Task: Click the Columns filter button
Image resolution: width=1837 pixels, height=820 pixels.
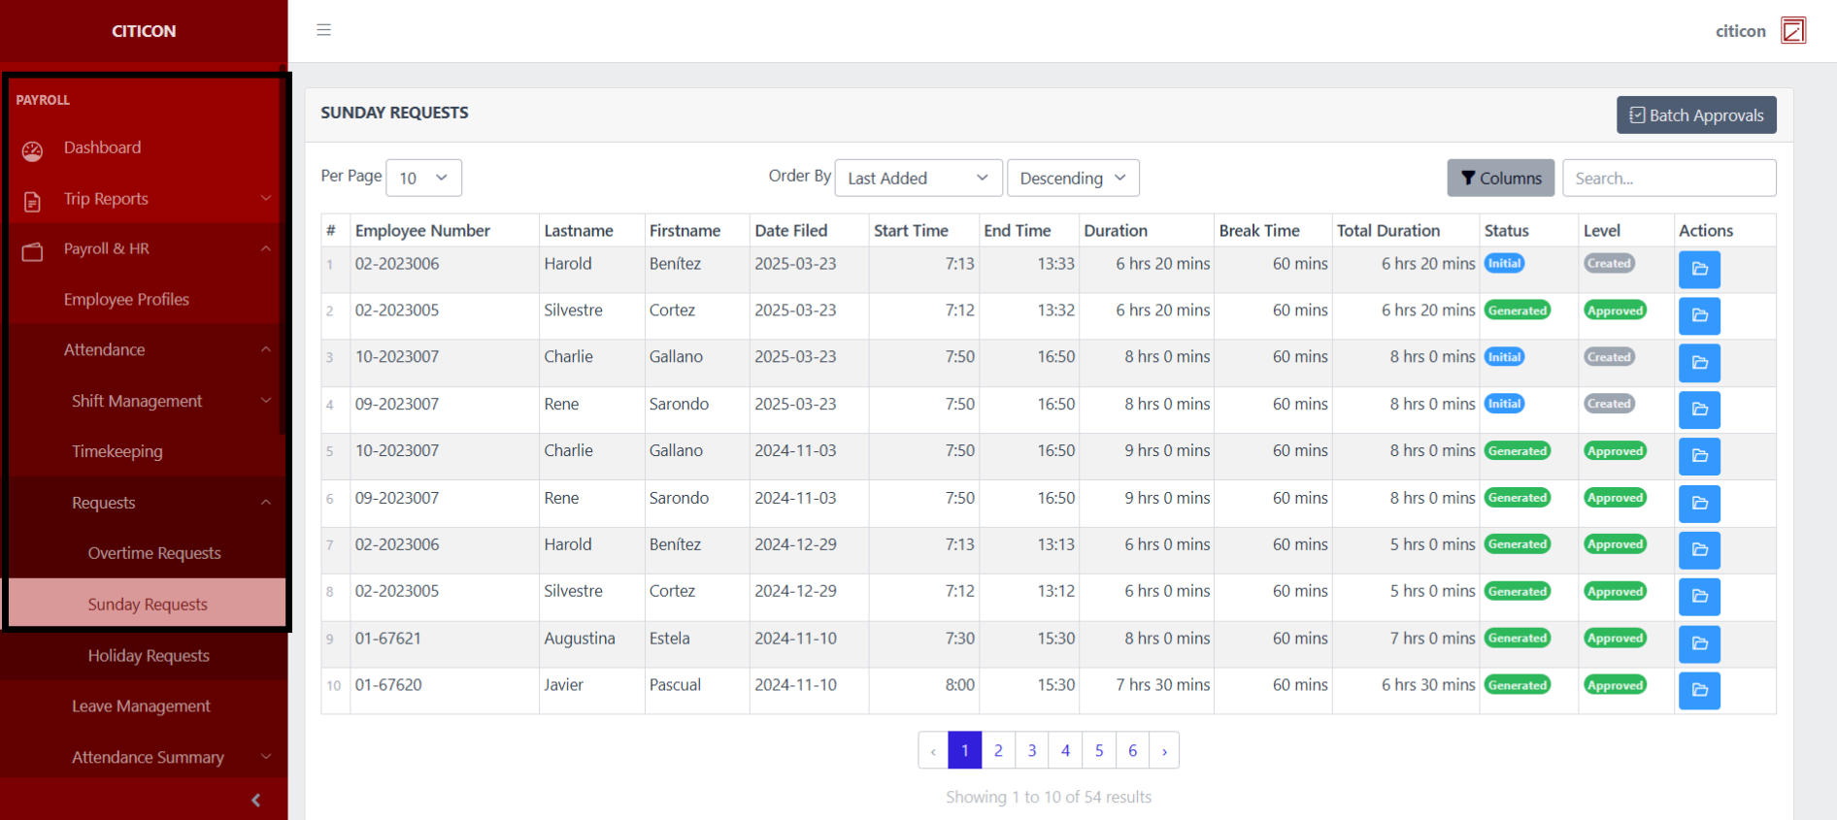Action: [x=1500, y=178]
